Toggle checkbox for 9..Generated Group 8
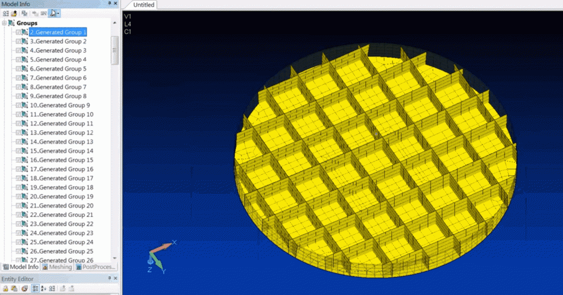 click(x=18, y=96)
